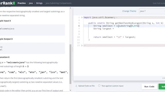165x92 pixels.
Task: Click the substring(0,0+k) code text
Action: pos(129,26)
